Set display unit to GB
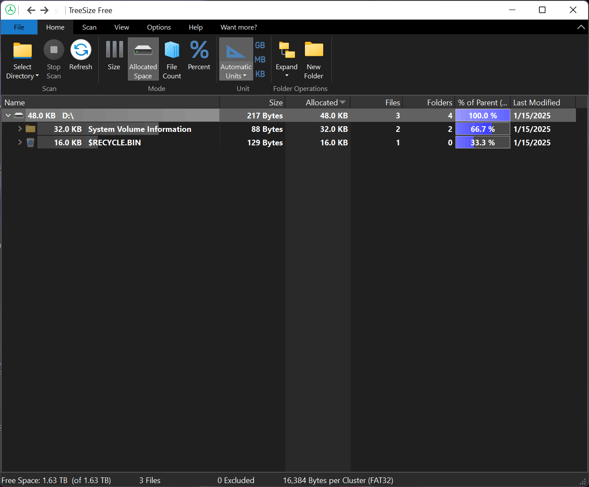 (260, 45)
